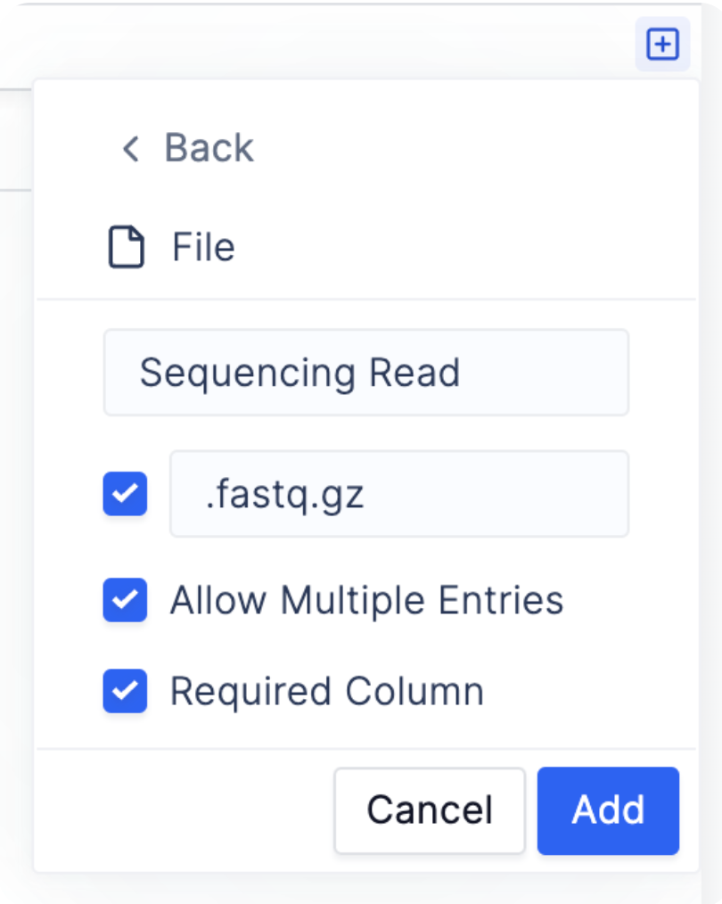This screenshot has height=904, width=722.
Task: Go back to the column type list
Action: pyautogui.click(x=188, y=148)
